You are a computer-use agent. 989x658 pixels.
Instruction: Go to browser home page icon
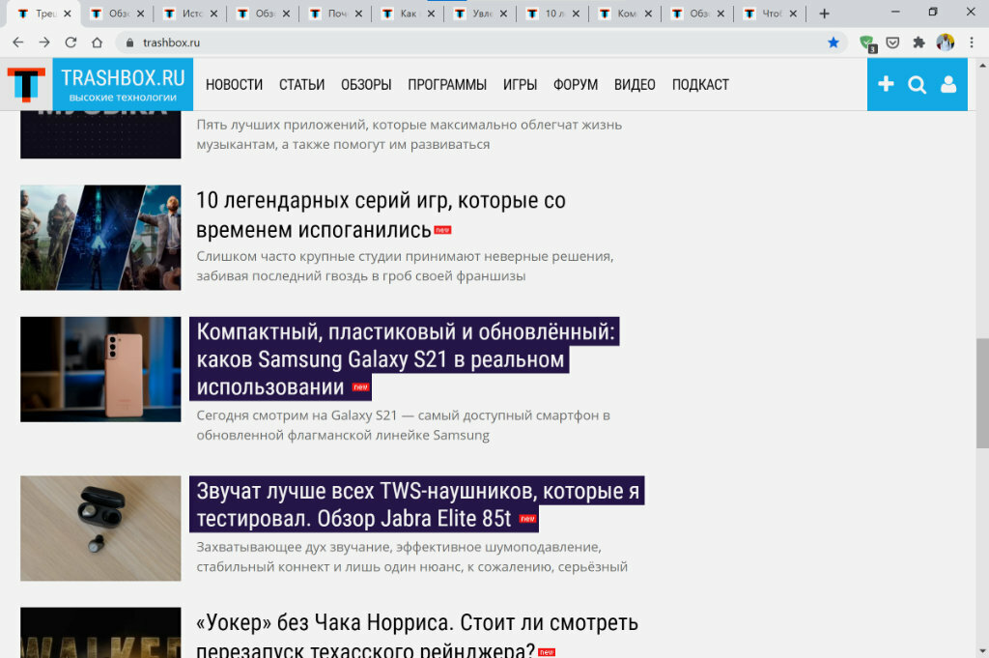pos(97,43)
